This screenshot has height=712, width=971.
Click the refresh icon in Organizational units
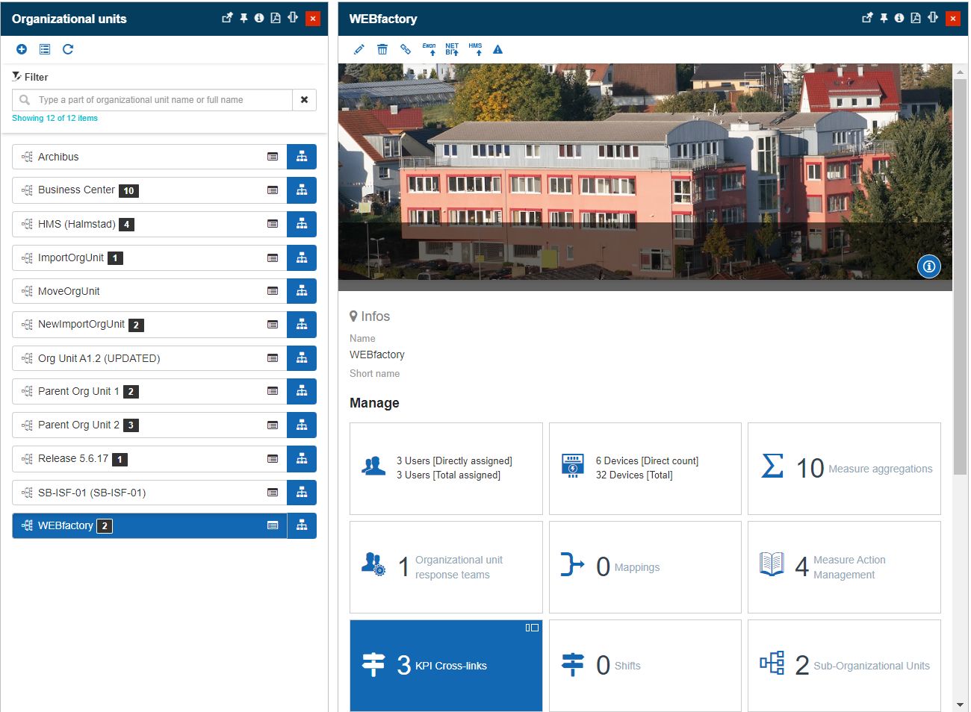(68, 49)
